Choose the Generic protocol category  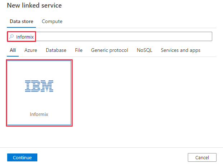[x=110, y=50]
